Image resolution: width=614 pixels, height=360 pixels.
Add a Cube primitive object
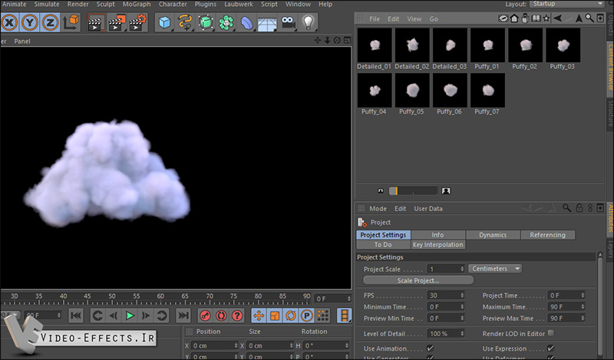tap(164, 22)
